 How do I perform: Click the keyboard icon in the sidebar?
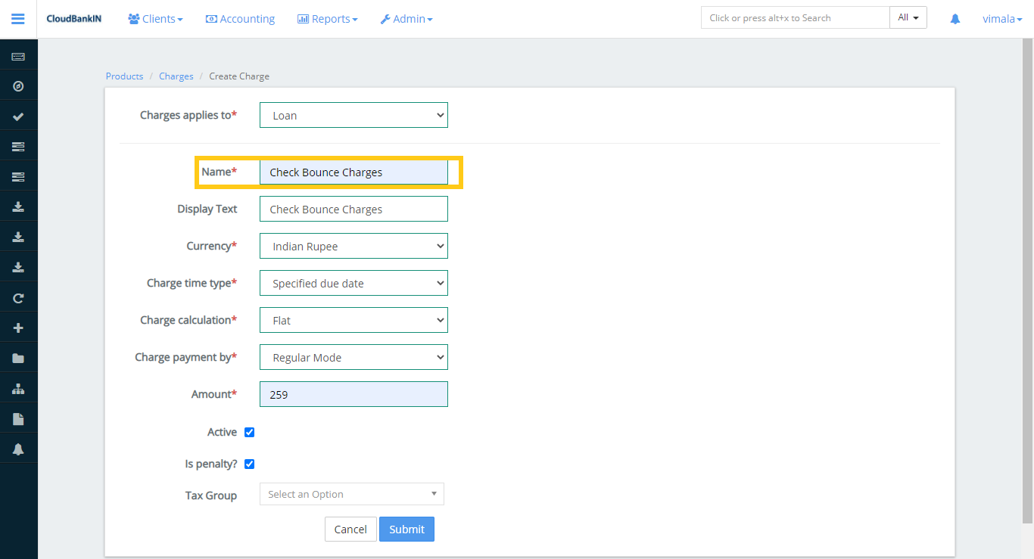click(18, 57)
